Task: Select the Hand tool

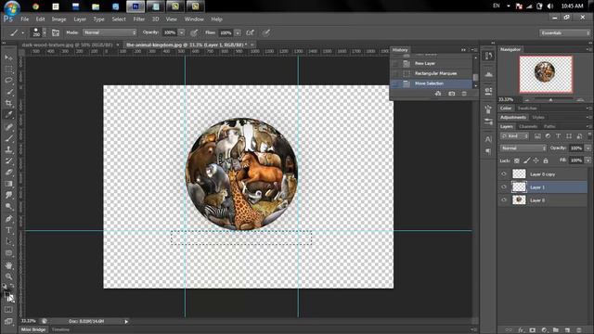Action: 8,265
